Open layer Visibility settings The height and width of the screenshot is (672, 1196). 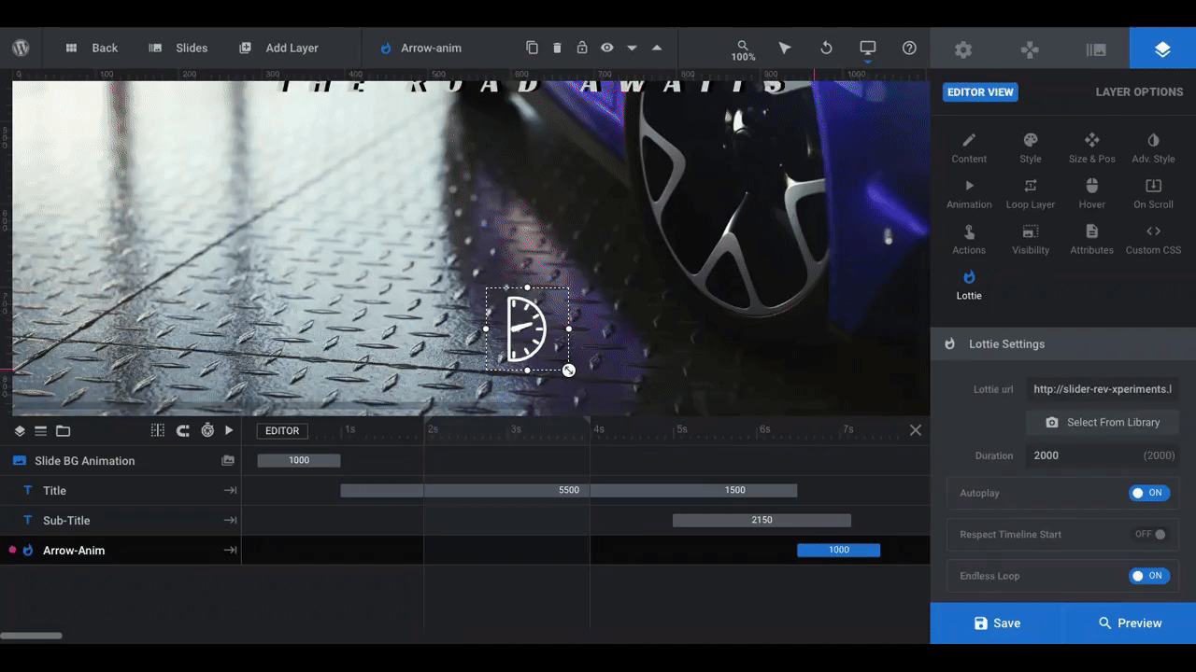pyautogui.click(x=1031, y=240)
